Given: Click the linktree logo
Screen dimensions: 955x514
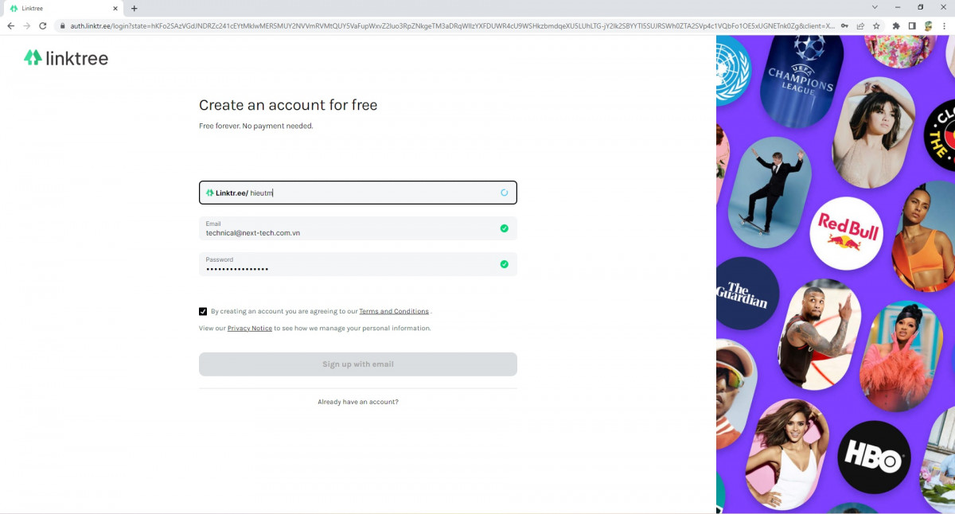Looking at the screenshot, I should point(66,57).
